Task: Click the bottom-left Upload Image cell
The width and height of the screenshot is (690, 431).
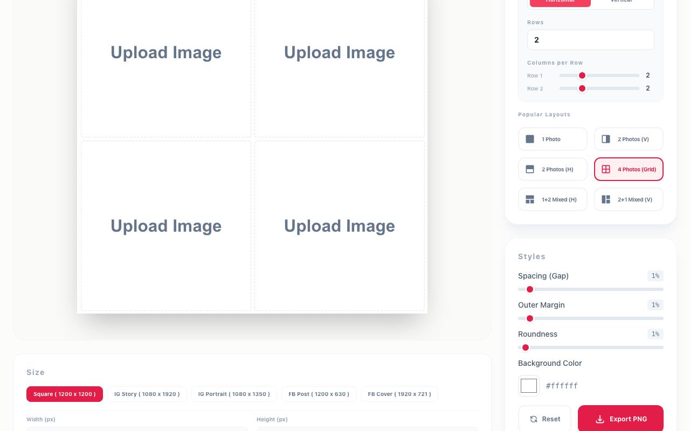Action: (x=166, y=226)
